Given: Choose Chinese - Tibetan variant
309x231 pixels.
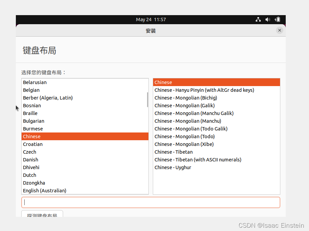Looking at the screenshot, I should [x=216, y=152].
